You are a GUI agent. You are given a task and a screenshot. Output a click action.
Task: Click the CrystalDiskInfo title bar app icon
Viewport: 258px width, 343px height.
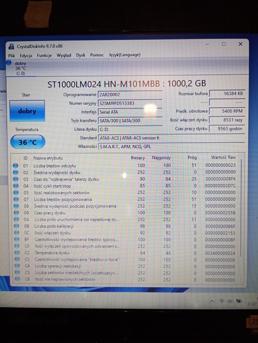click(x=11, y=46)
